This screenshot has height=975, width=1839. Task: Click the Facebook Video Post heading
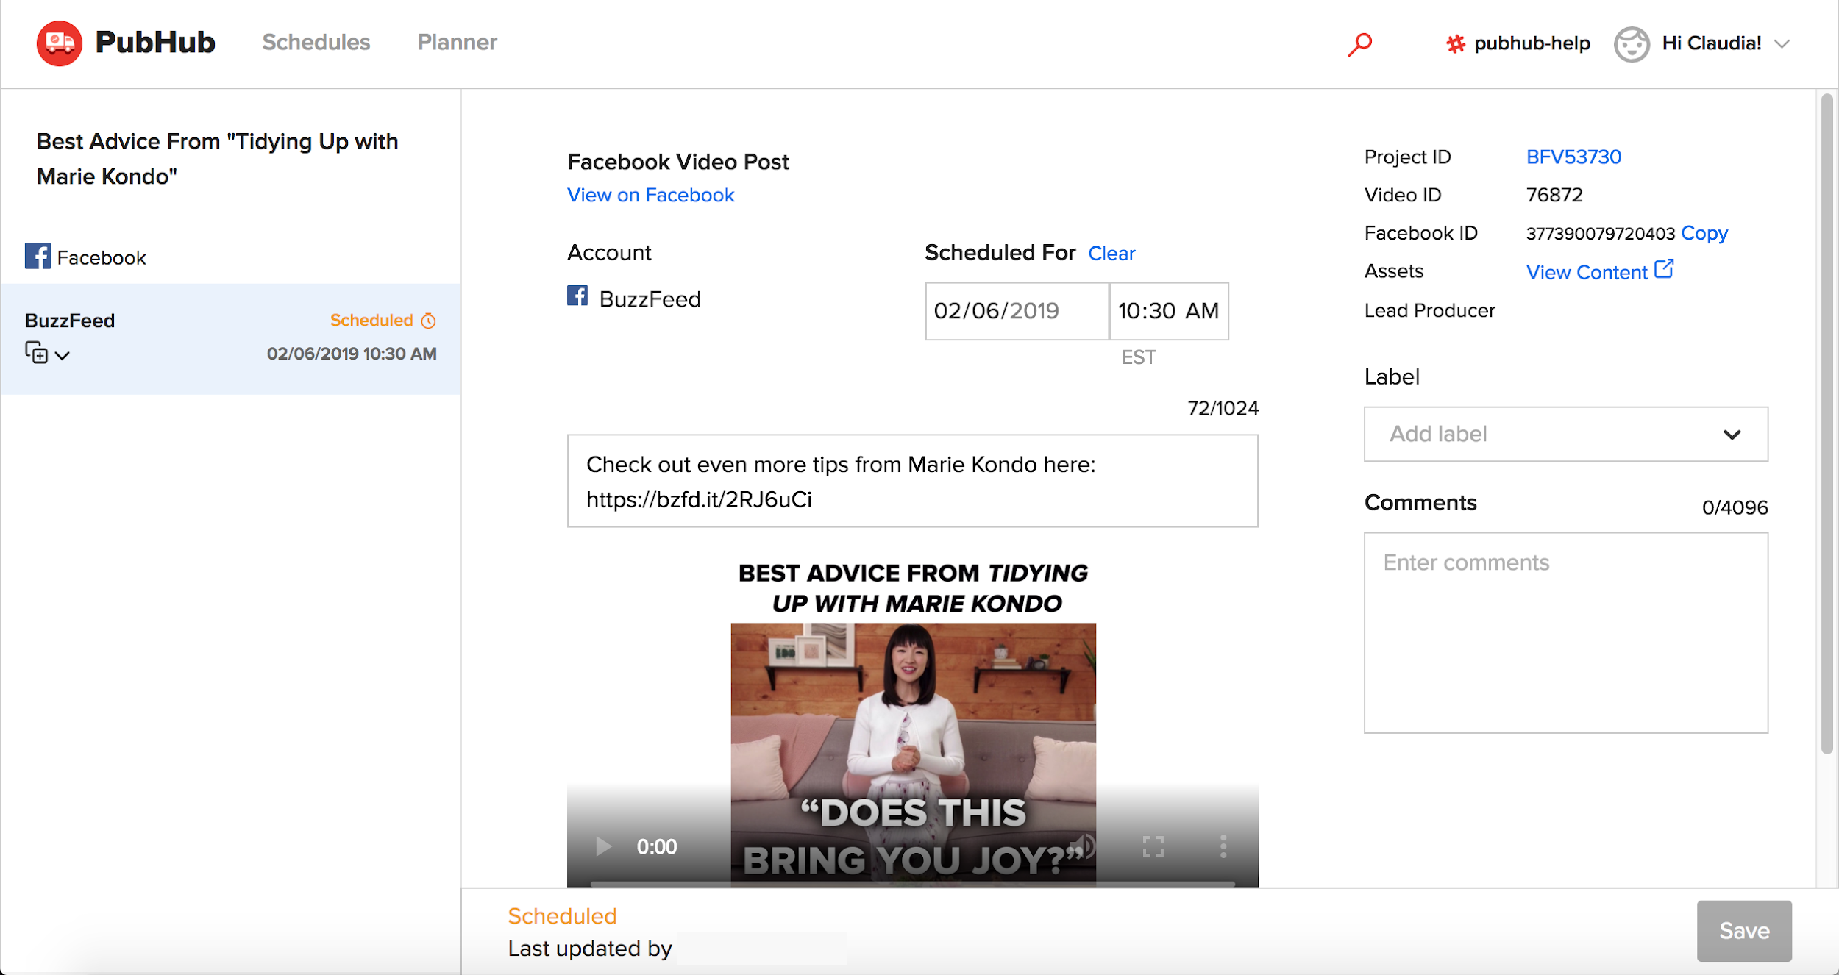point(677,162)
